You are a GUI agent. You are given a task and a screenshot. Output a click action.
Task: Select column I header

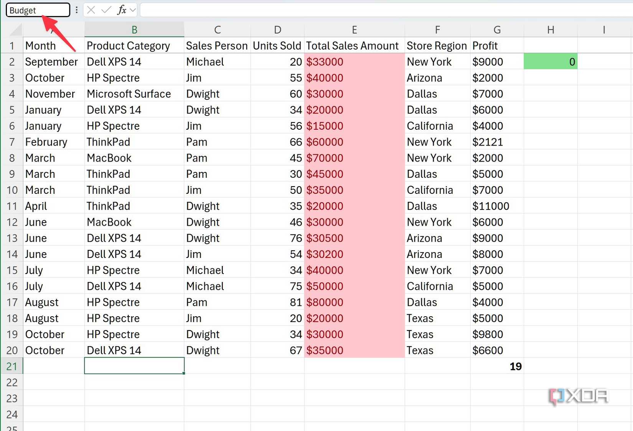(604, 30)
